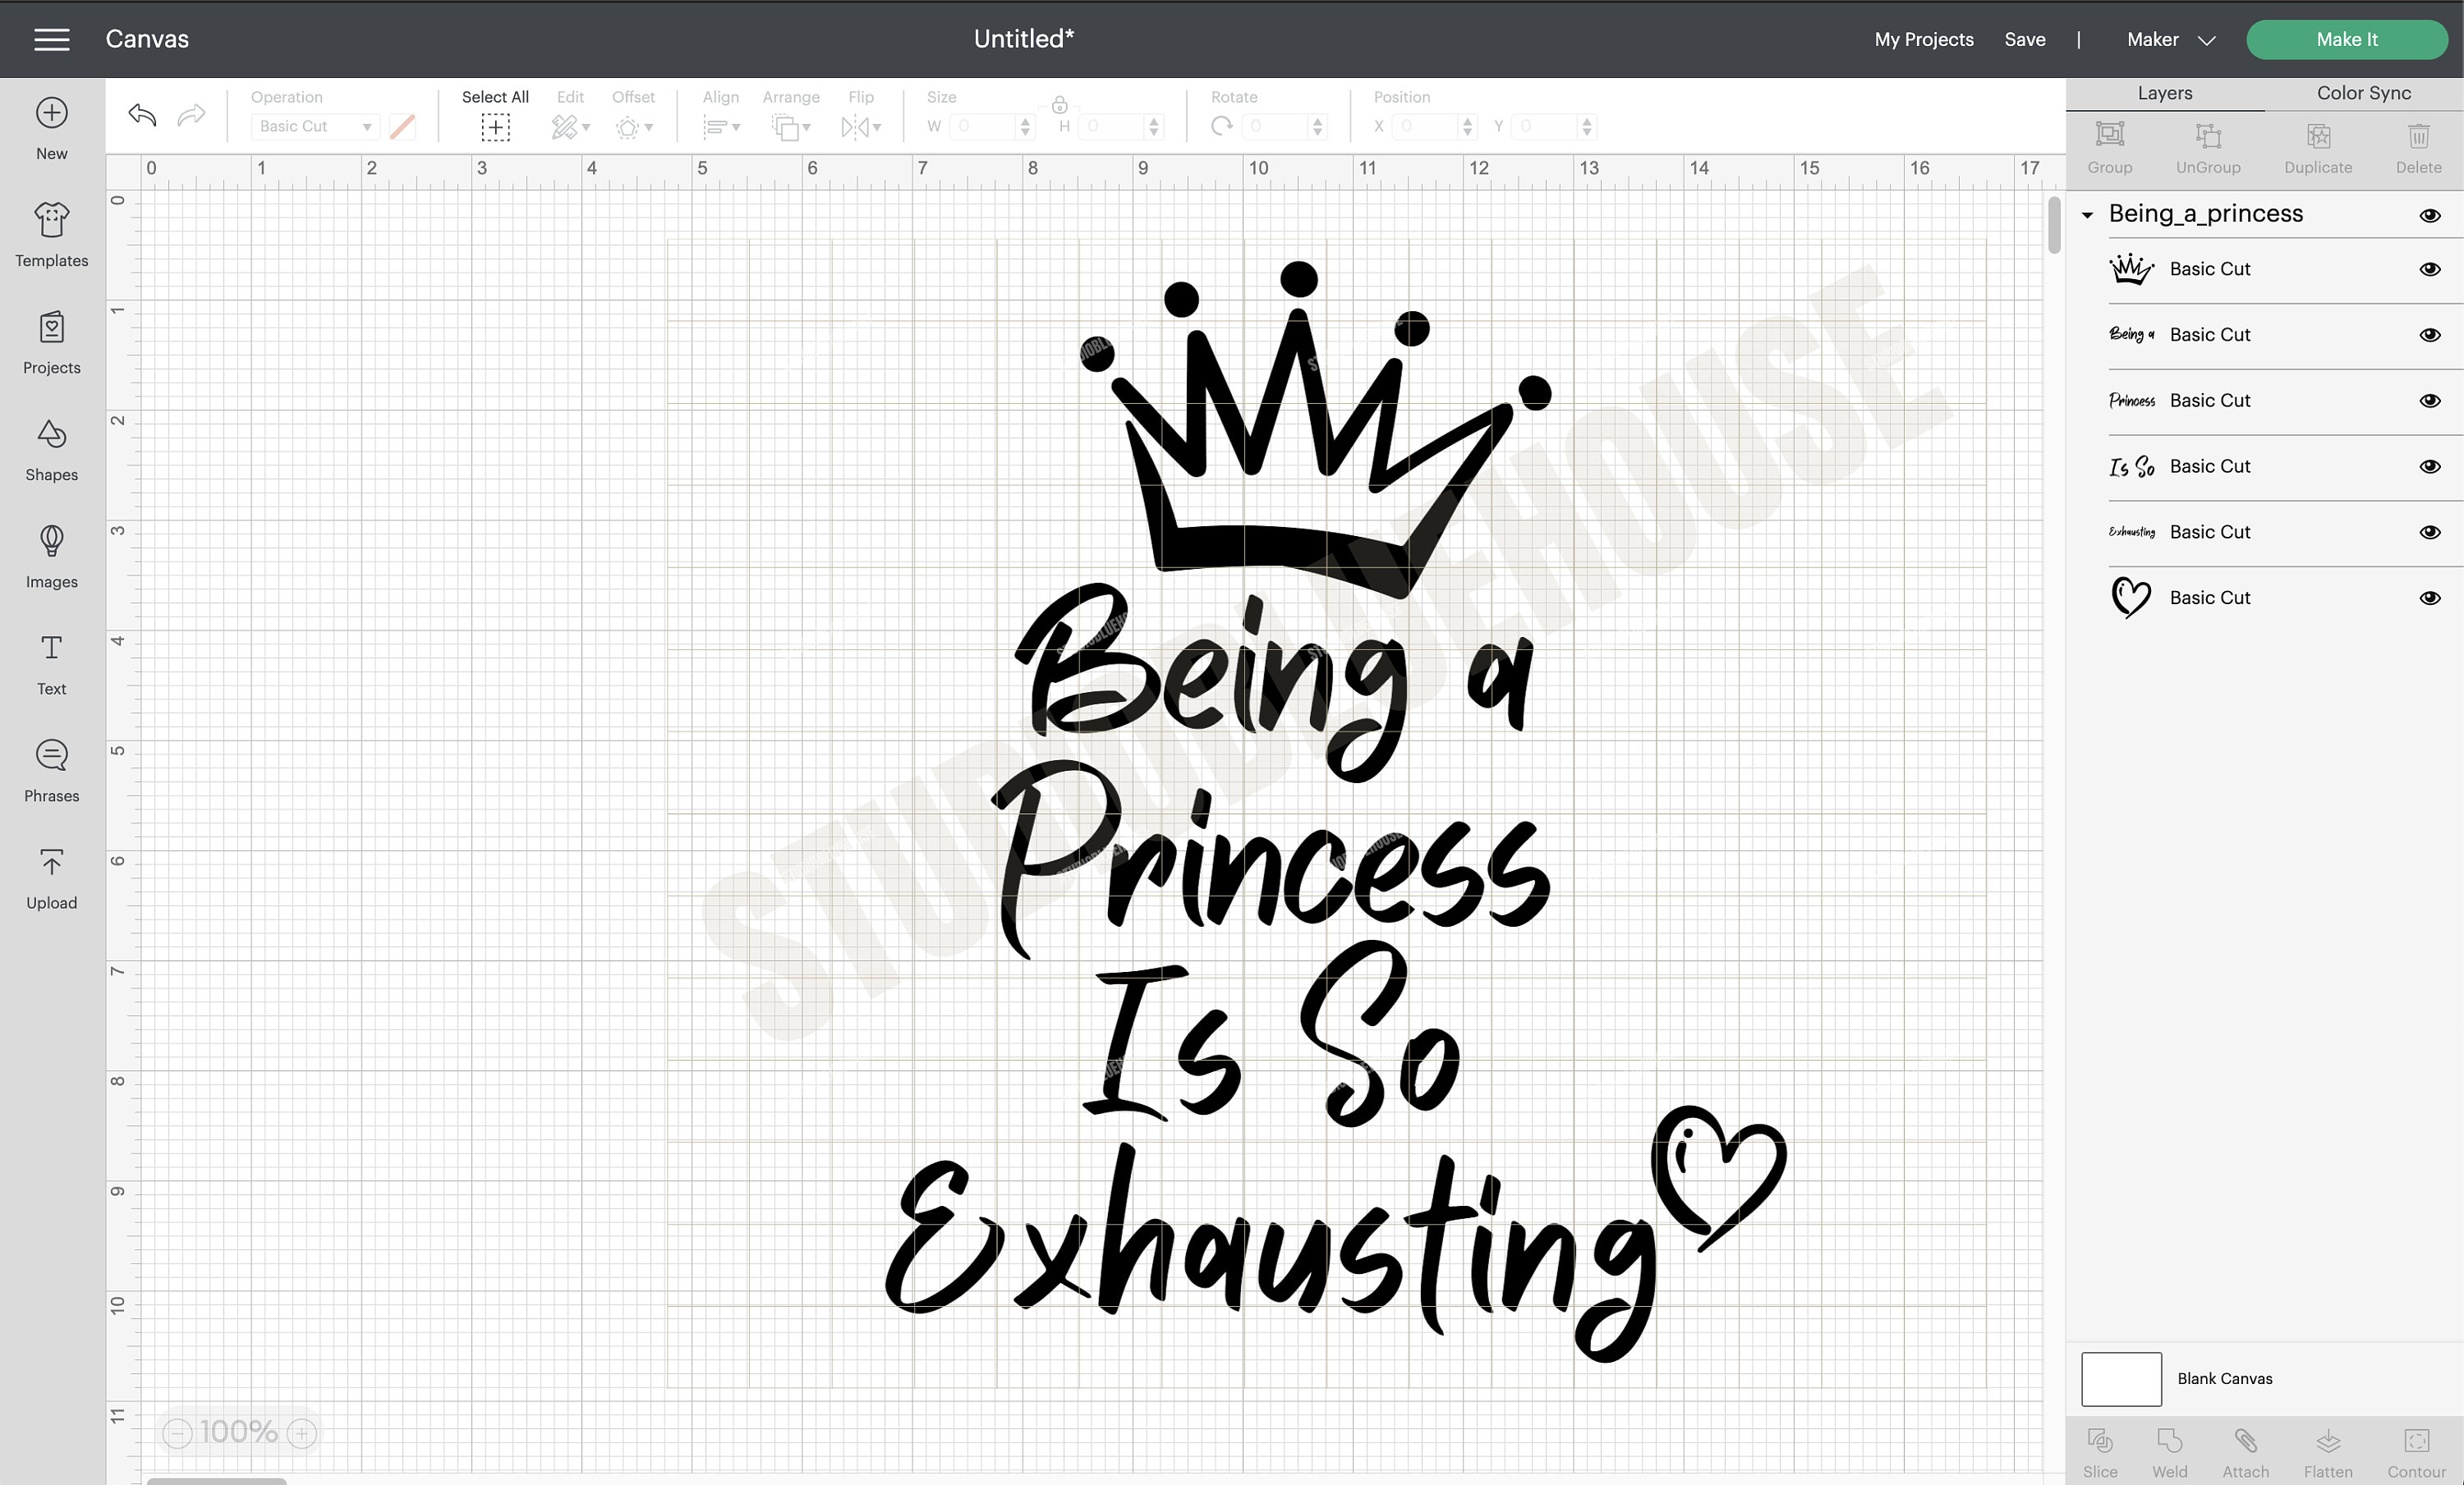Image resolution: width=2464 pixels, height=1485 pixels.
Task: Collapse the Being_a_princess group
Action: click(2087, 214)
